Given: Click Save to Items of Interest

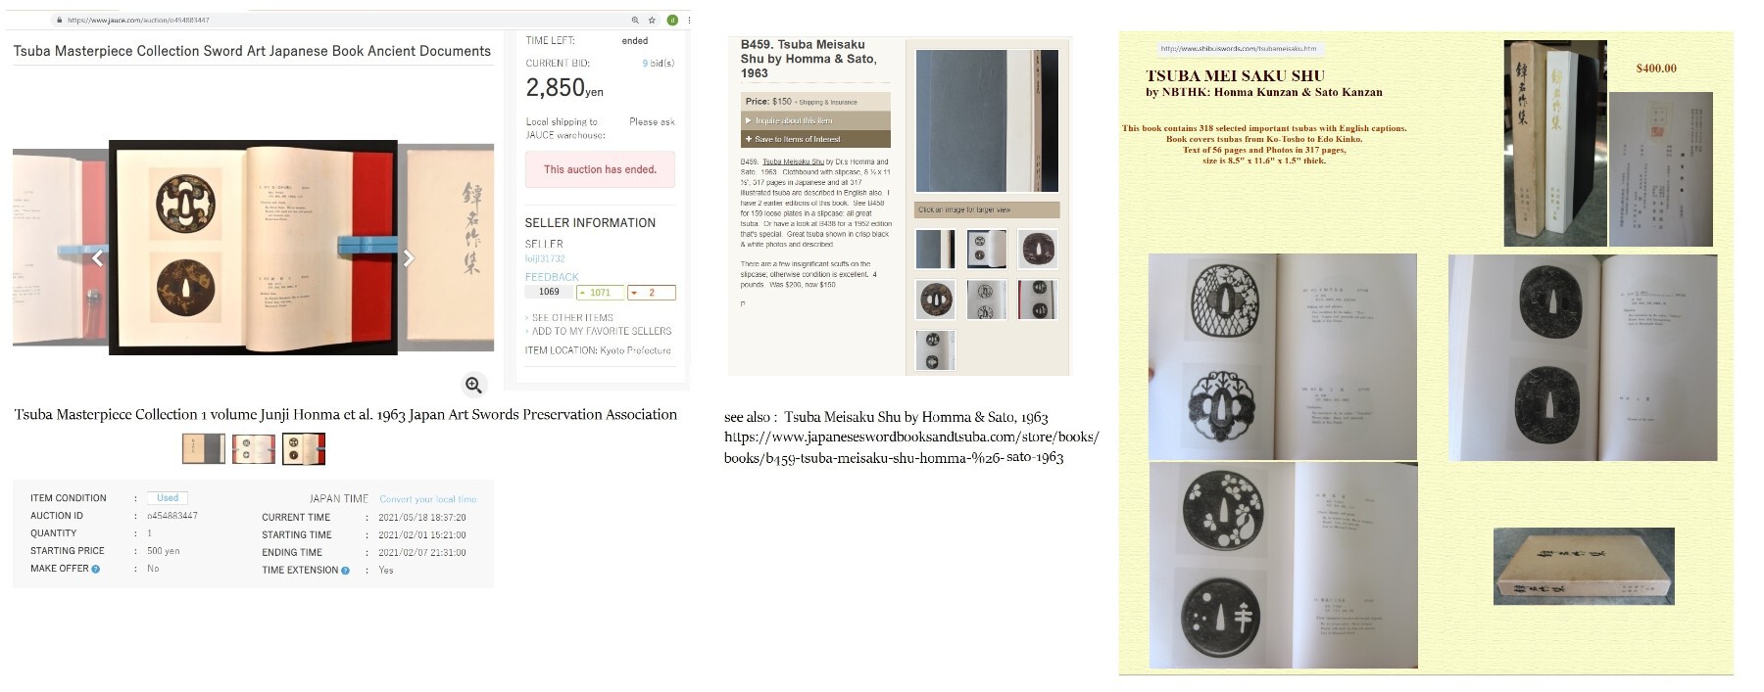Looking at the screenshot, I should pyautogui.click(x=815, y=139).
